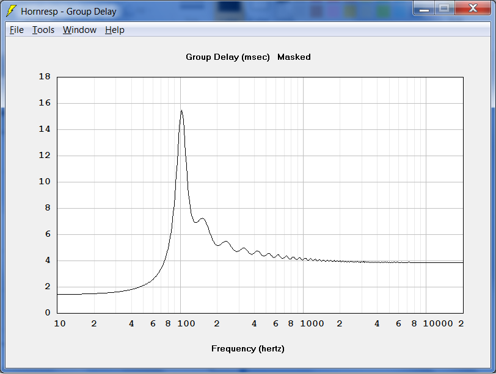Minimize the Hornresp window
The image size is (496, 374).
(x=424, y=9)
